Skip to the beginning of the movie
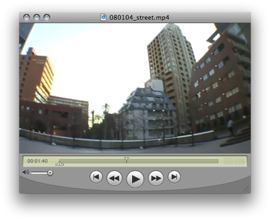 coord(96,177)
